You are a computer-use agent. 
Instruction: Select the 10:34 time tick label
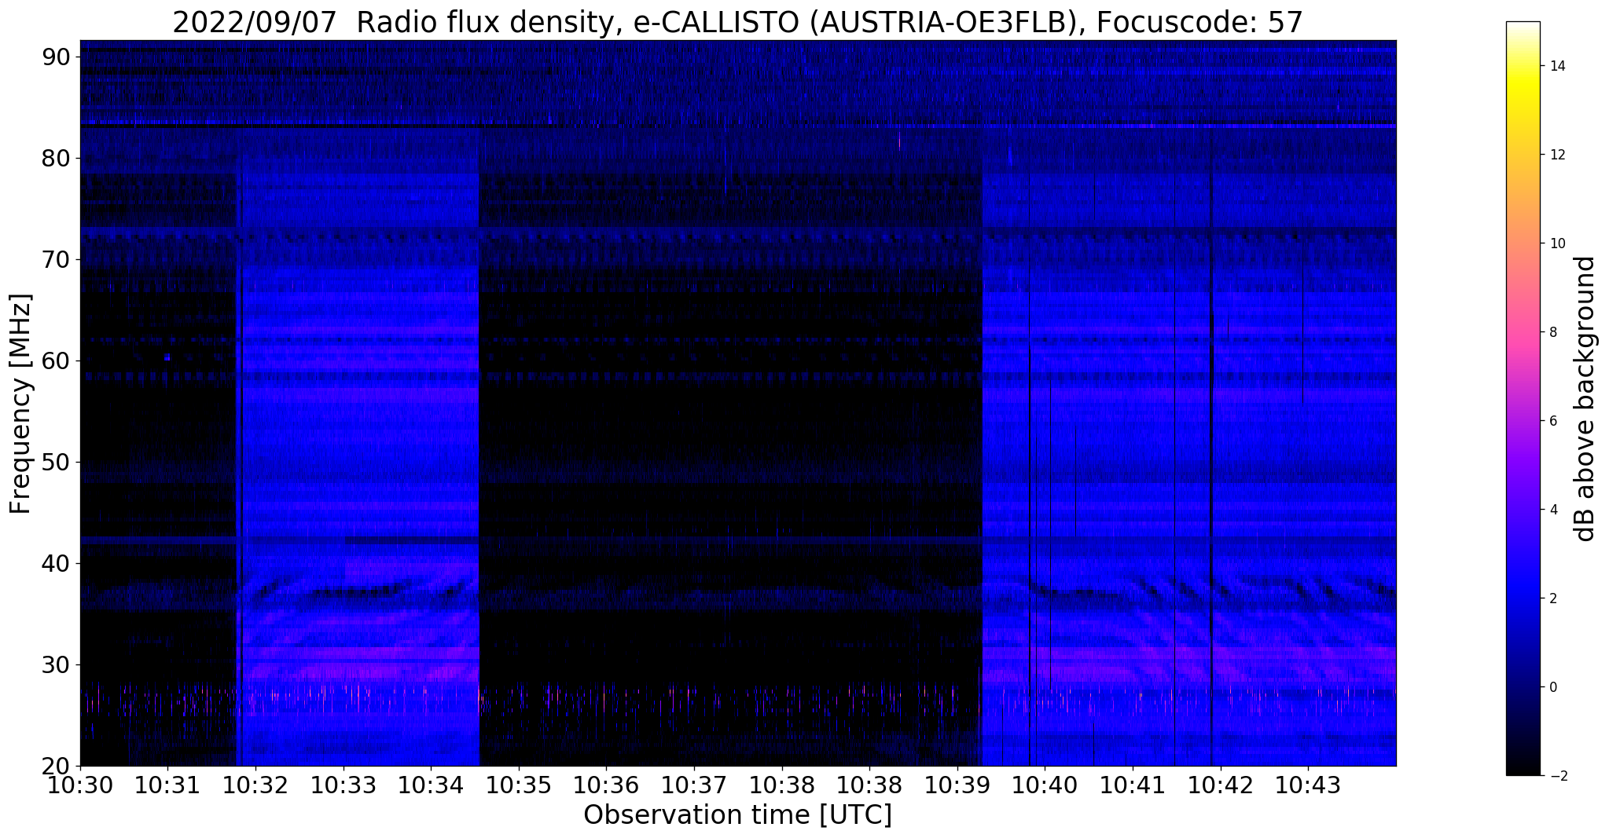pyautogui.click(x=431, y=785)
